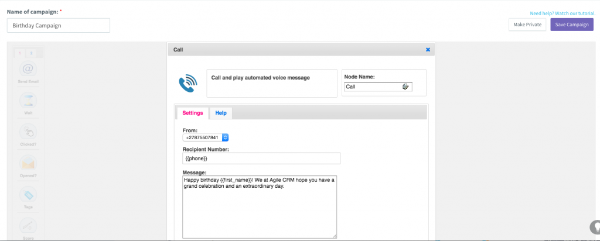The width and height of the screenshot is (600, 241).
Task: Open palette tab 1 in sidebar
Action: tap(19, 53)
